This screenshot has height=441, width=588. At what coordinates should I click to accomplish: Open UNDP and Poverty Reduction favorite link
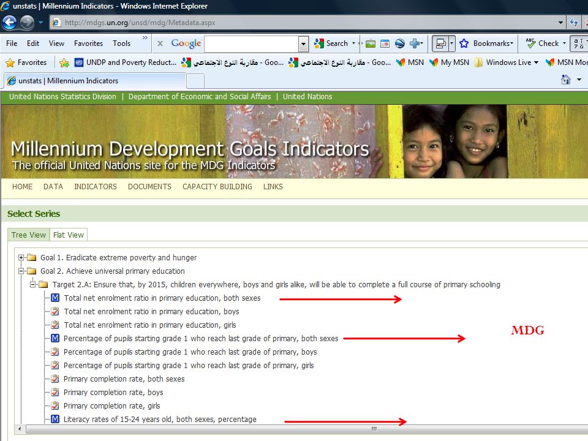pyautogui.click(x=125, y=62)
